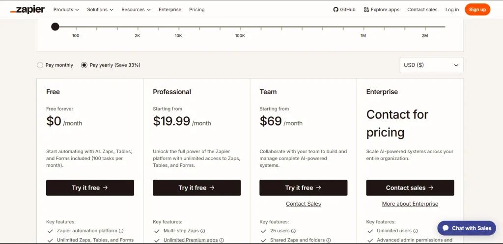Click Contact Sales link under Team plan

304,204
